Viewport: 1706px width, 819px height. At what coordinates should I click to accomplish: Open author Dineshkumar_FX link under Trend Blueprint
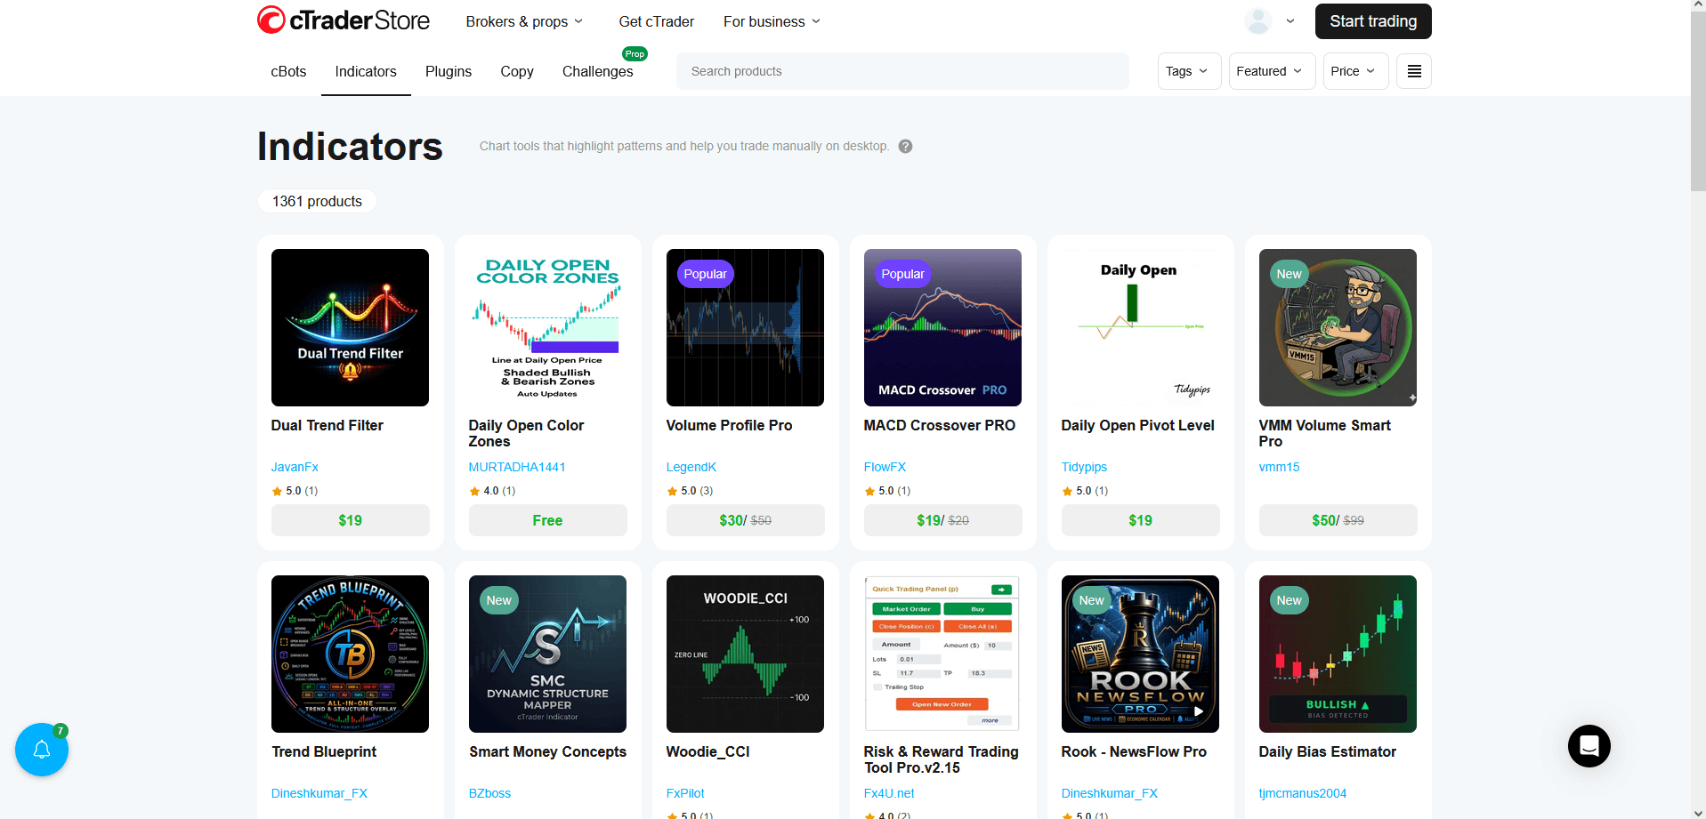pos(319,793)
